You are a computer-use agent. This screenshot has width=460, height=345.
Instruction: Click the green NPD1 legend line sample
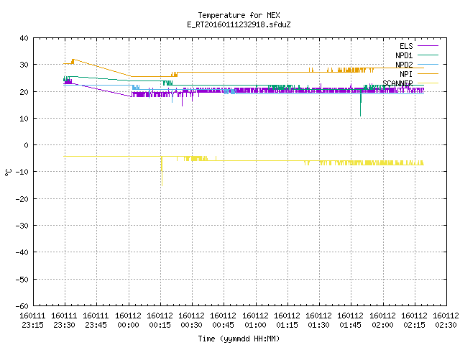point(428,55)
